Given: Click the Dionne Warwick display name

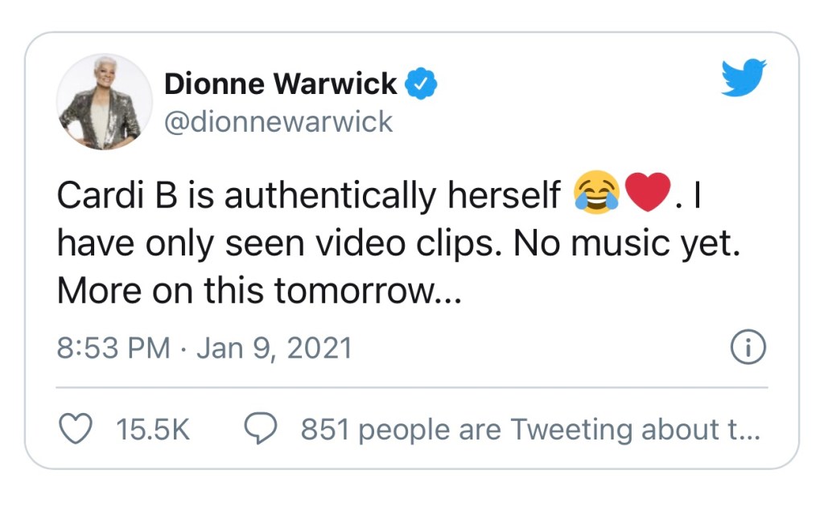Looking at the screenshot, I should point(280,84).
